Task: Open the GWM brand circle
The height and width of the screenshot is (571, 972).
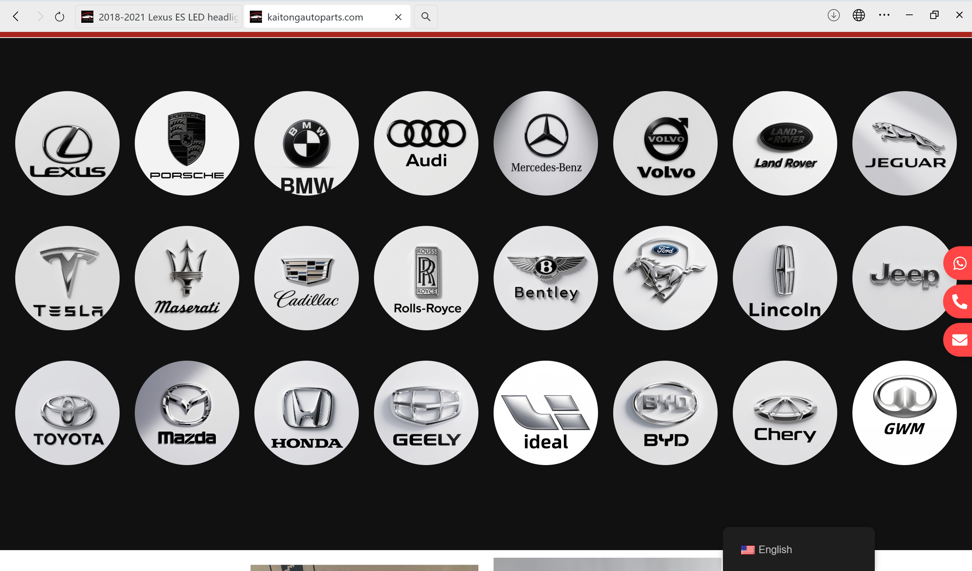Action: 904,412
